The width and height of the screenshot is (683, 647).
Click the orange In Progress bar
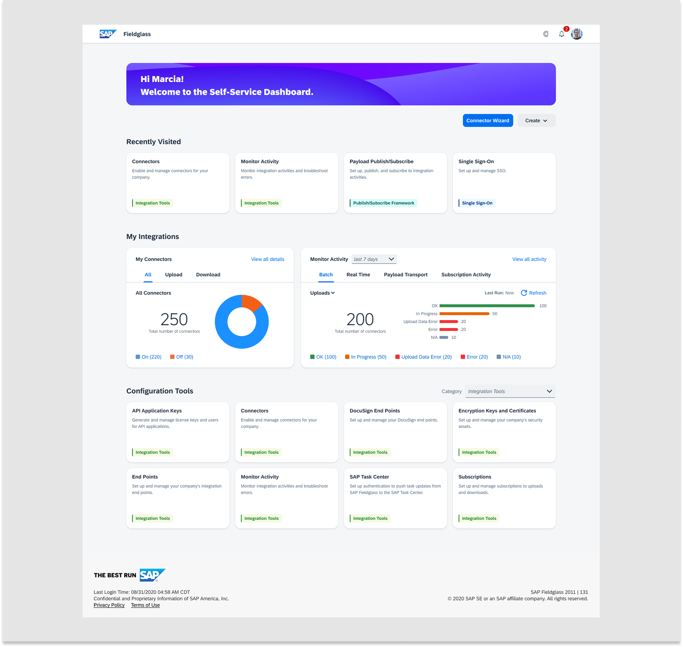click(x=464, y=314)
